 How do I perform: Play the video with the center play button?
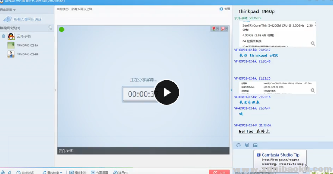click(x=167, y=93)
